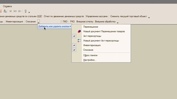Viewport: 177px width, 99px height.
Task: Click the M+ memory add button
Action: [x=15, y=11]
